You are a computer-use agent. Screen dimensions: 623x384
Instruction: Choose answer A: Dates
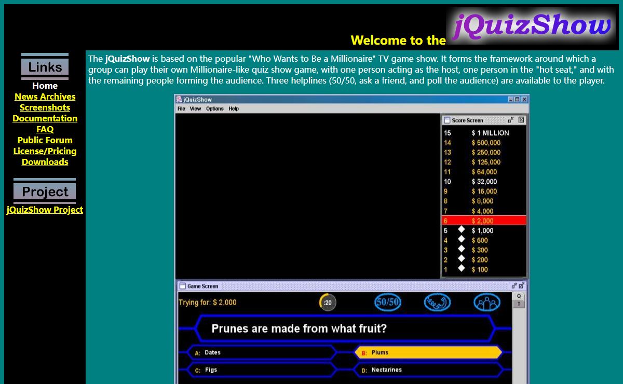[x=262, y=353]
